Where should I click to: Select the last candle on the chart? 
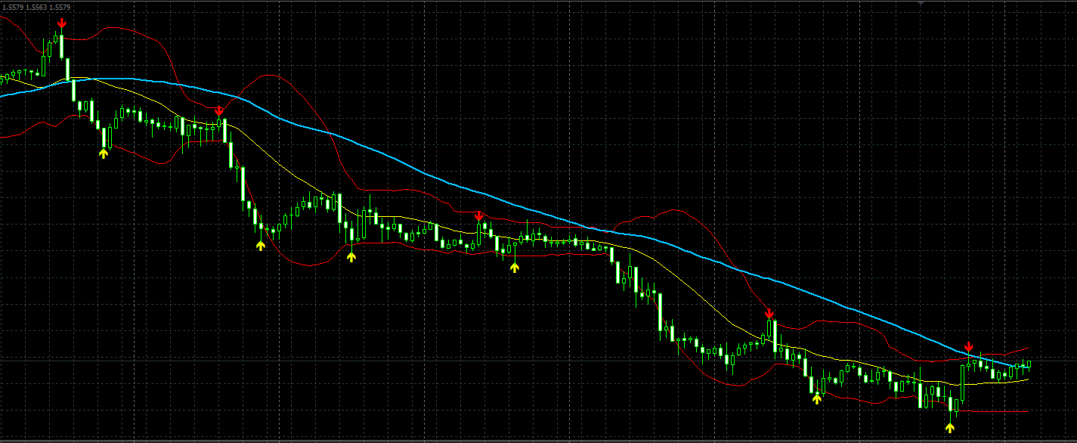(x=1029, y=365)
